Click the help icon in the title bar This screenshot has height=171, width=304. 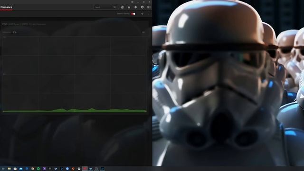pyautogui.click(x=132, y=2)
